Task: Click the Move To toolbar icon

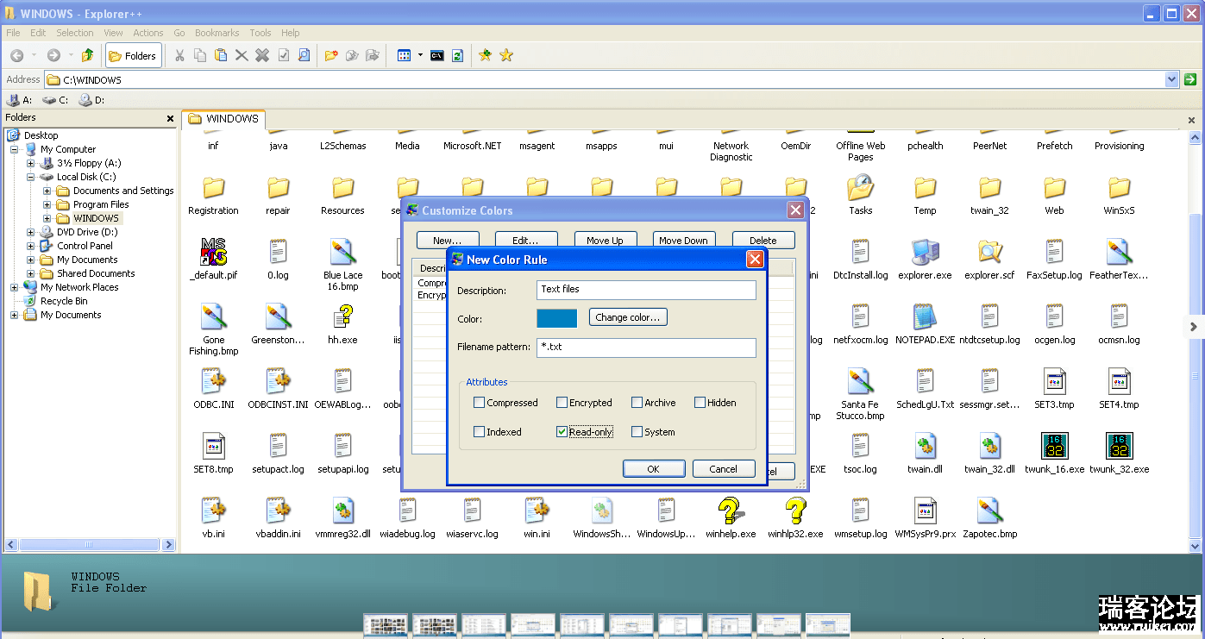Action: click(373, 55)
